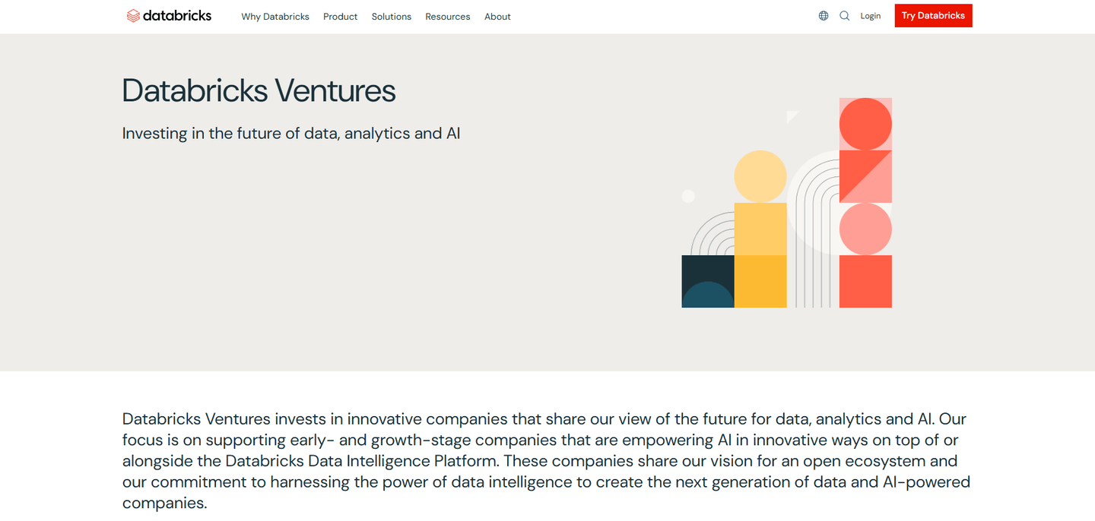The width and height of the screenshot is (1095, 521).
Task: Expand the Solutions dropdown
Action: [391, 16]
